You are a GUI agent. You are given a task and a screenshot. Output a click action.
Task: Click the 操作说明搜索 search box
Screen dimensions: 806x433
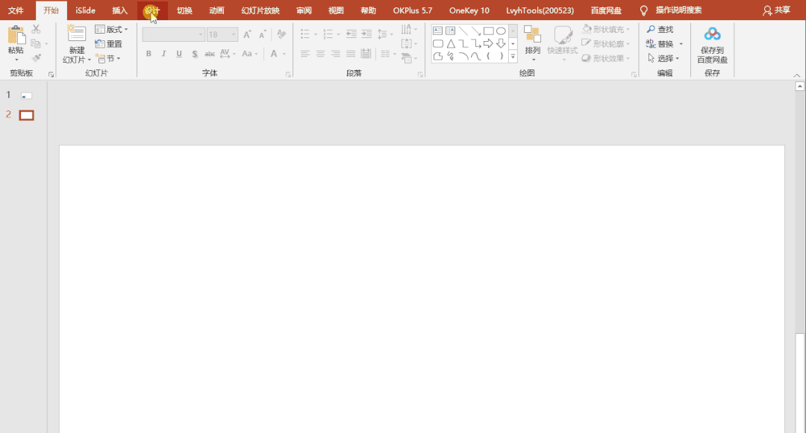point(678,10)
